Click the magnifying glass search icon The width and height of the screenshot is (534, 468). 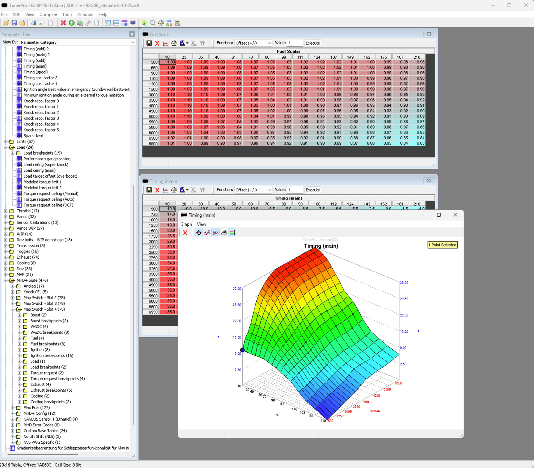tap(153, 23)
